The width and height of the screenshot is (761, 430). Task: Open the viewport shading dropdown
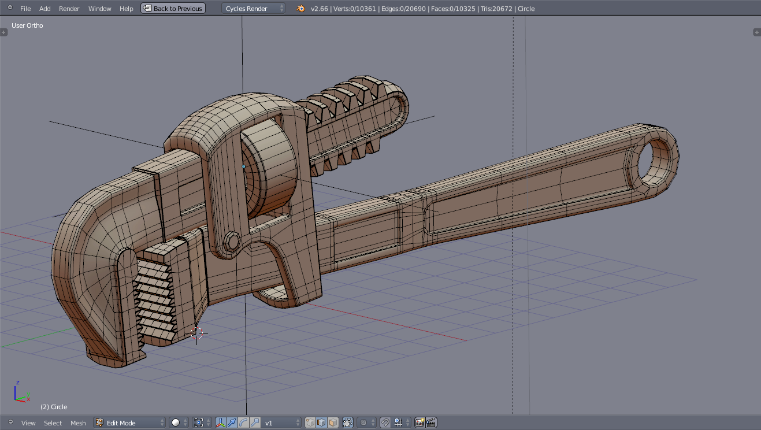[179, 422]
